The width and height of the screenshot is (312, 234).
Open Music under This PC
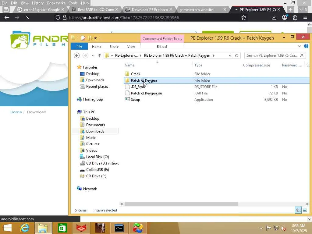pos(91,137)
